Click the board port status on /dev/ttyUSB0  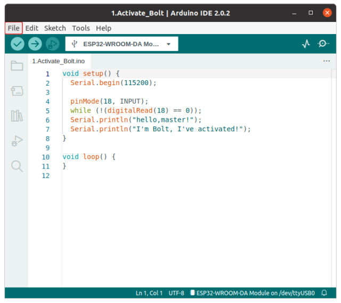(252, 293)
